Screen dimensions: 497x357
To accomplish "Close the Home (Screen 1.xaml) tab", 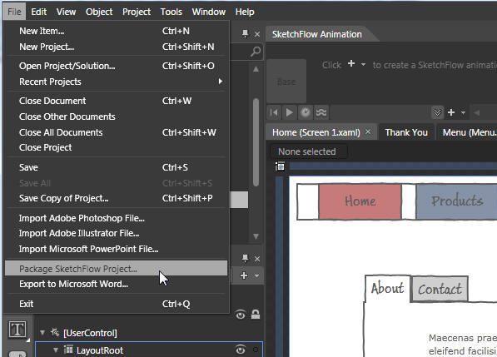I will 368,131.
